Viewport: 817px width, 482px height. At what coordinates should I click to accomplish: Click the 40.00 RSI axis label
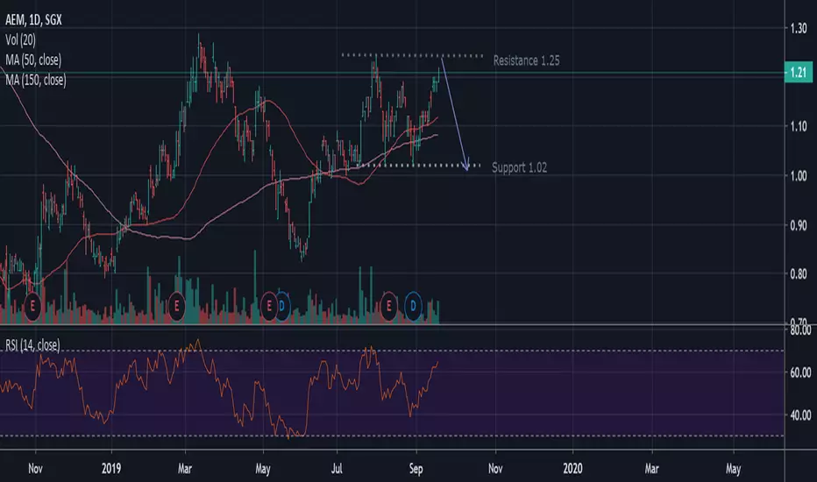[x=799, y=415]
